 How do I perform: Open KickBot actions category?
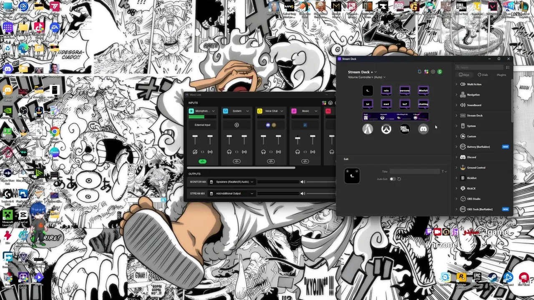pyautogui.click(x=472, y=178)
